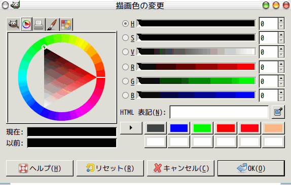The height and width of the screenshot is (185, 291).
Task: Increase the R value with up arrow
Action: coord(281,64)
